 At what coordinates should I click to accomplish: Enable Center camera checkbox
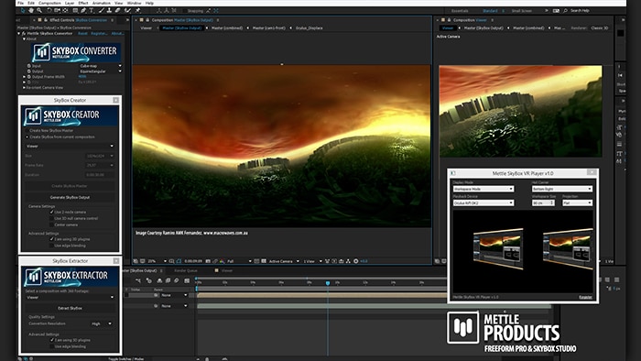(51, 224)
